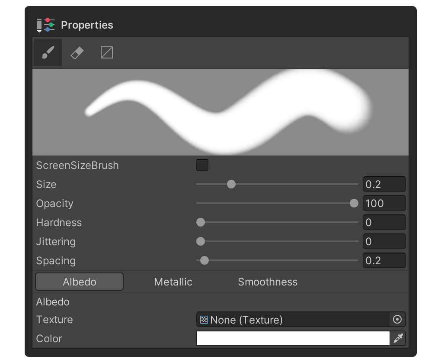
Task: Open the white Color swatch
Action: [294, 339]
